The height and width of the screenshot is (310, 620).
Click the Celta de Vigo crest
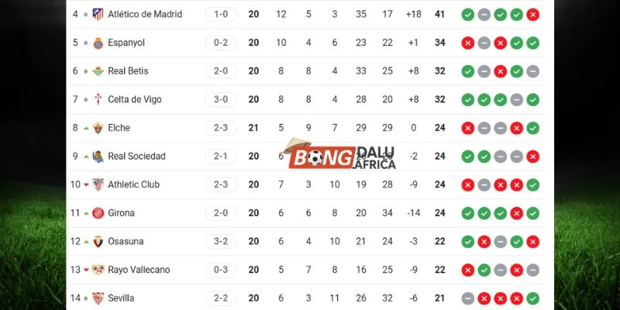point(98,99)
